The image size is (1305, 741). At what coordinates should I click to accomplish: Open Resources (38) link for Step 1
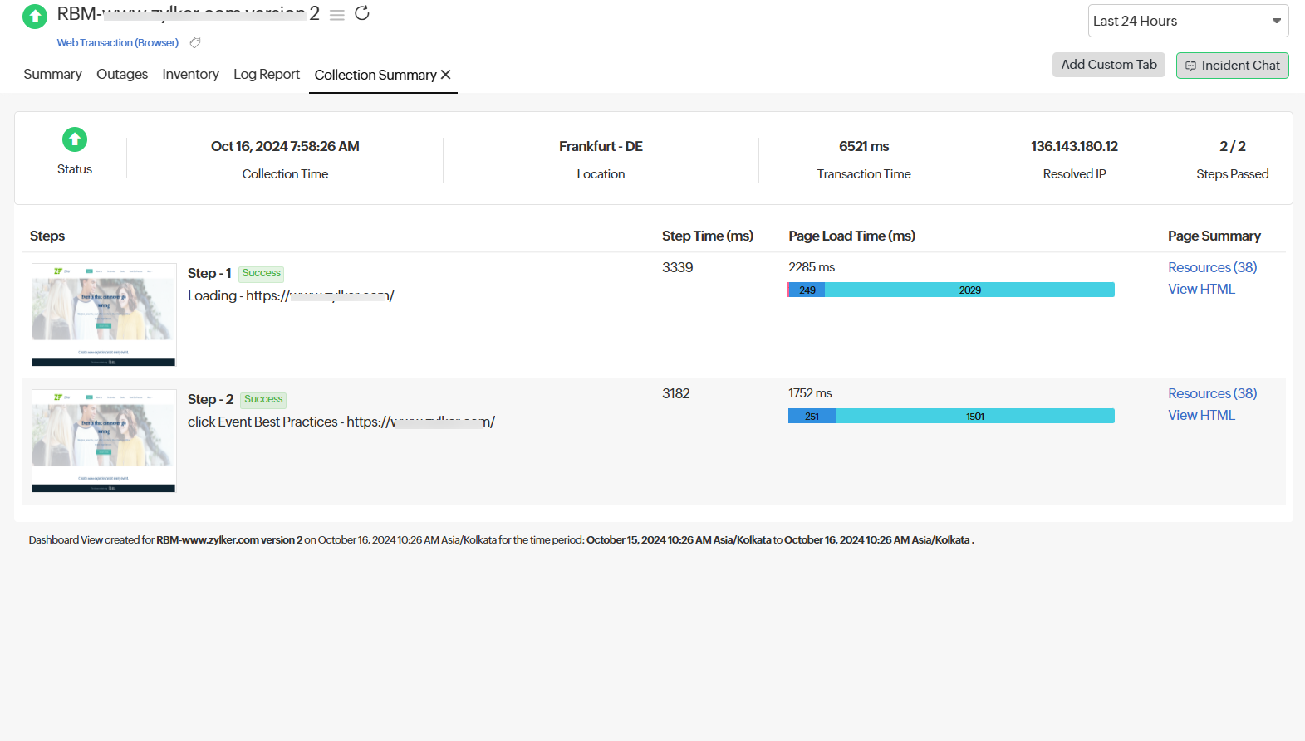pos(1212,267)
